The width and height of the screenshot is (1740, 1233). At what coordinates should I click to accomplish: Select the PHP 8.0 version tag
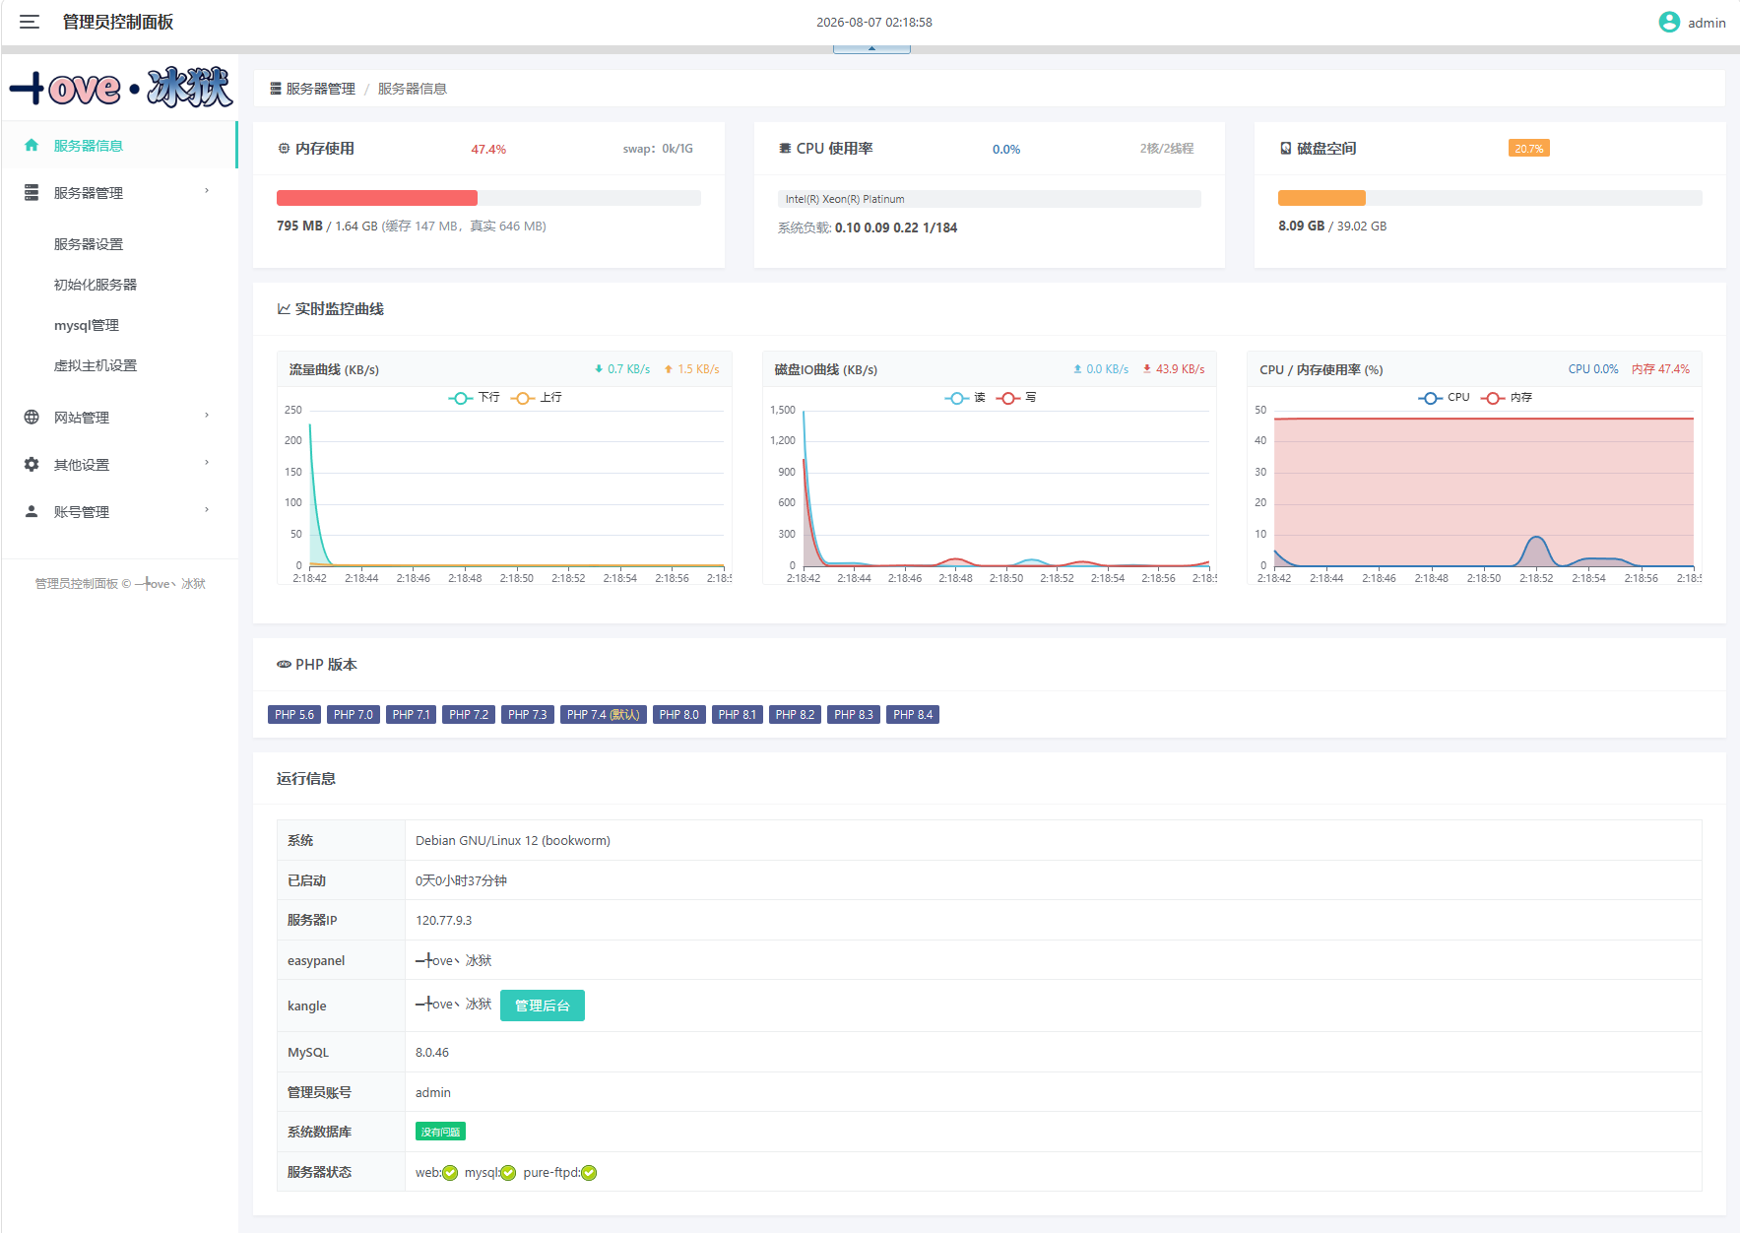679,715
